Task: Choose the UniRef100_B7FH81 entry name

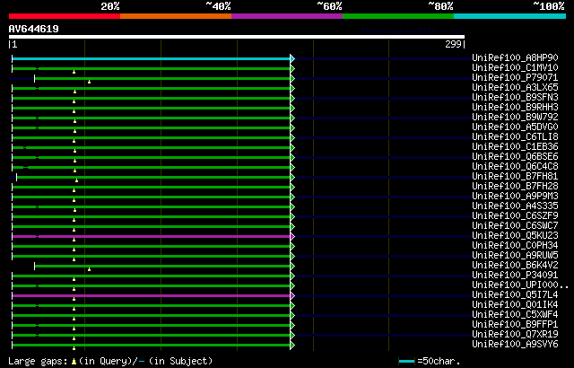Action: [x=515, y=177]
